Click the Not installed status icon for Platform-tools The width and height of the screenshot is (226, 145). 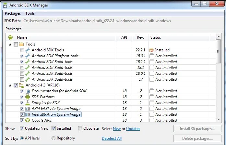(152, 56)
